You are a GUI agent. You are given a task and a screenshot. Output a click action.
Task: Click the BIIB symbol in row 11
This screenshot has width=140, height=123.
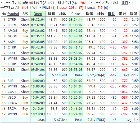click(x=11, y=81)
